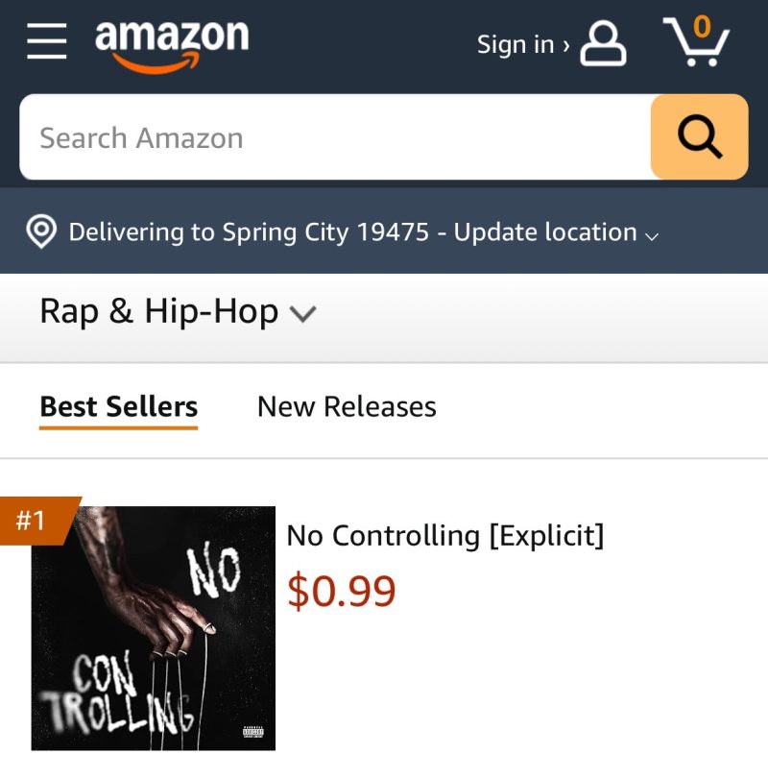Image resolution: width=768 pixels, height=778 pixels.
Task: Click the Delivering to Spring City text
Action: [248, 232]
